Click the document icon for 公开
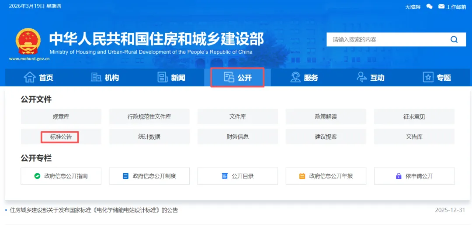Screen dimensions: 472x226 pos(229,78)
